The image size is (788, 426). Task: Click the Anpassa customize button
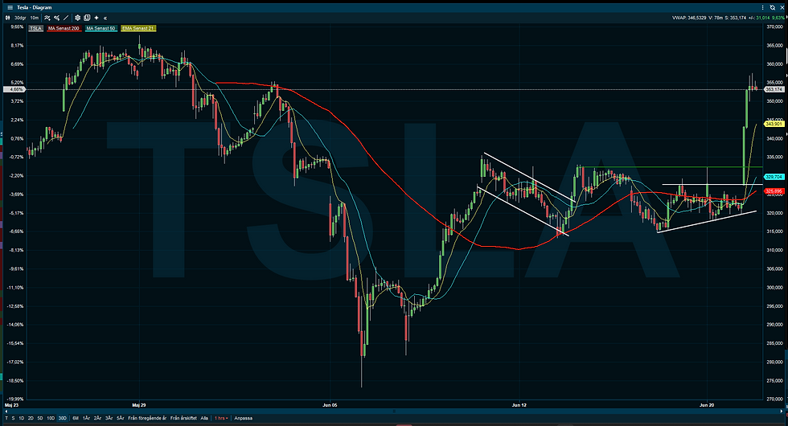(243, 418)
